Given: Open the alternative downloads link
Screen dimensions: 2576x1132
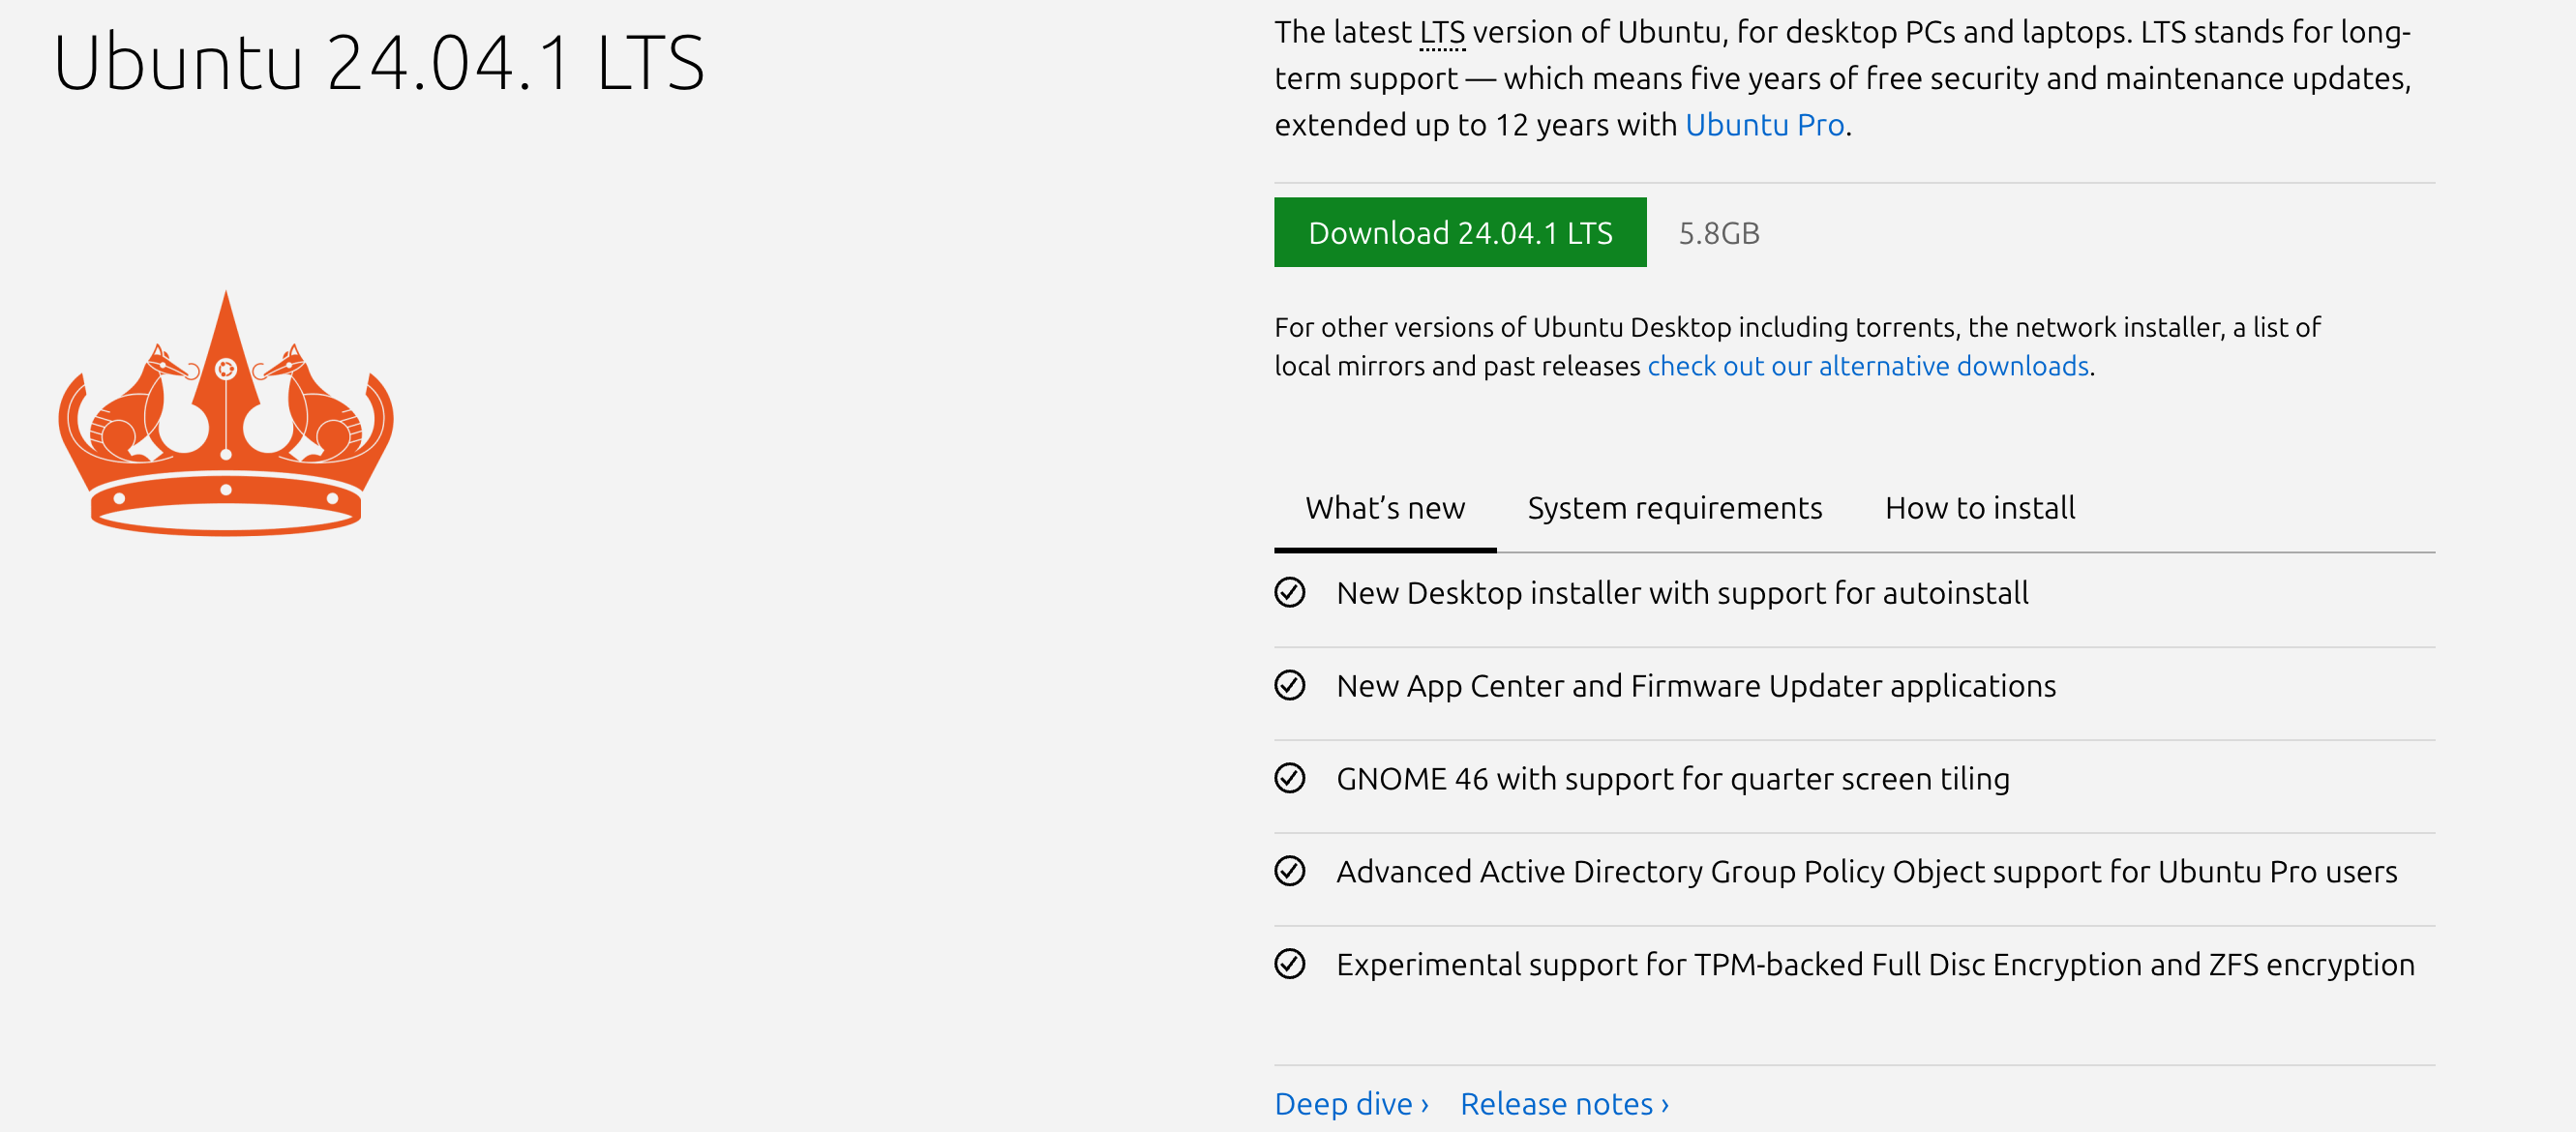Looking at the screenshot, I should [x=1868, y=366].
